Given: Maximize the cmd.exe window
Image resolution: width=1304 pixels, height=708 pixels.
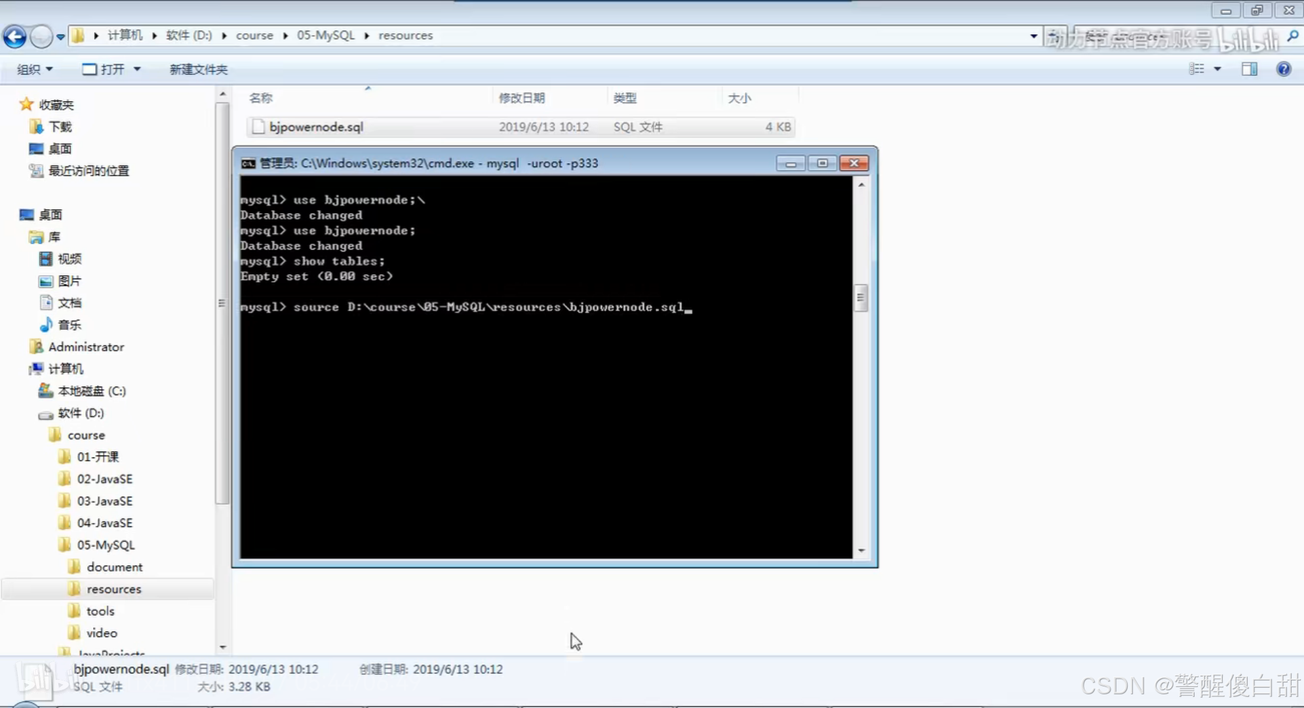Looking at the screenshot, I should tap(822, 163).
